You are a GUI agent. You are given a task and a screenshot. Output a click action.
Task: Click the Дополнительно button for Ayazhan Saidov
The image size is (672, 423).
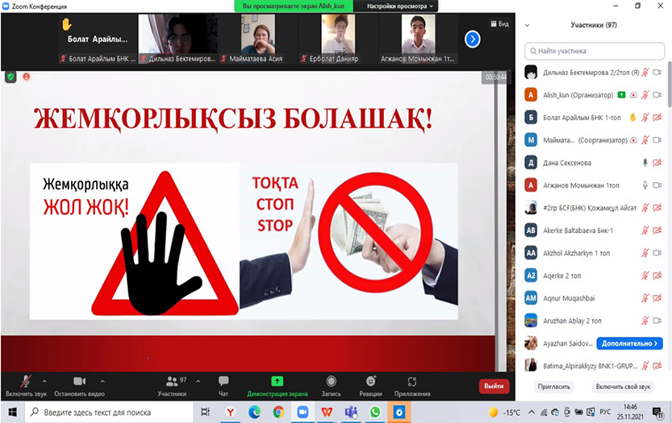click(629, 343)
